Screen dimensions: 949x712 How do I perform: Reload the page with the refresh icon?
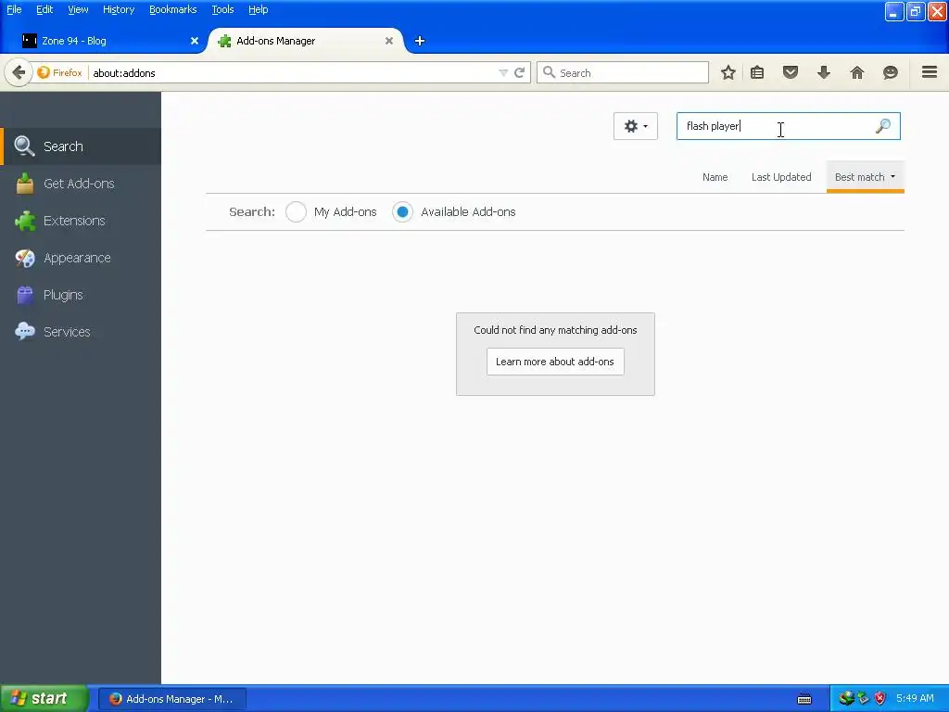519,72
